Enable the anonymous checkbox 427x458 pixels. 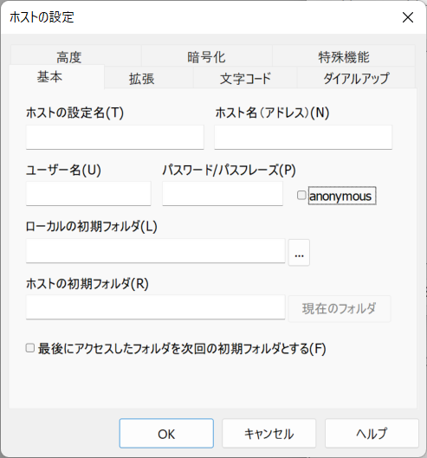(x=301, y=195)
